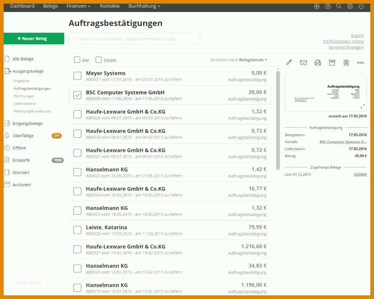The width and height of the screenshot is (374, 299).
Task: Open BSC Computer Systeme contact link
Action: (343, 142)
